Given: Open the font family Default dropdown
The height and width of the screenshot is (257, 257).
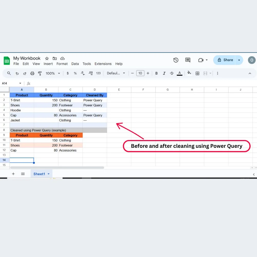Looking at the screenshot, I should pyautogui.click(x=116, y=73).
